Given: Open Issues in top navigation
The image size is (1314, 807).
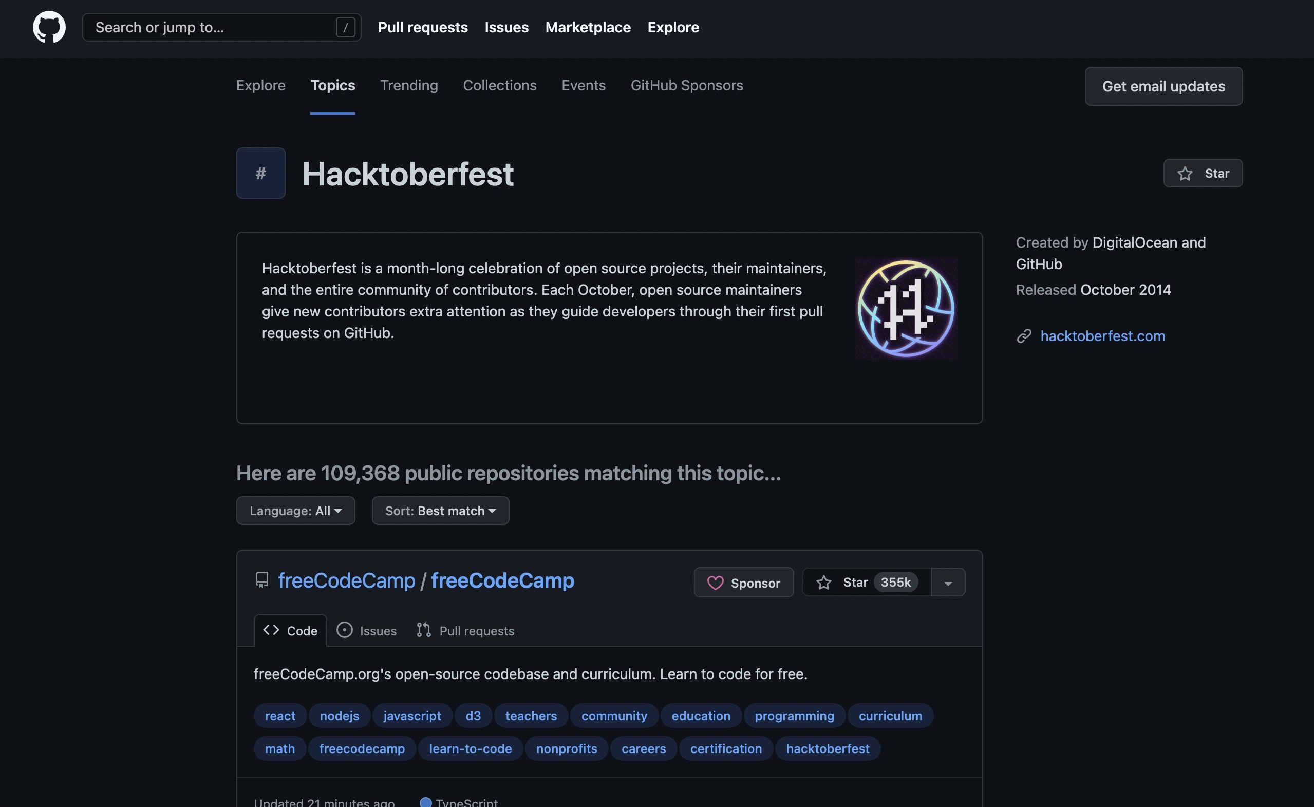Looking at the screenshot, I should [506, 27].
